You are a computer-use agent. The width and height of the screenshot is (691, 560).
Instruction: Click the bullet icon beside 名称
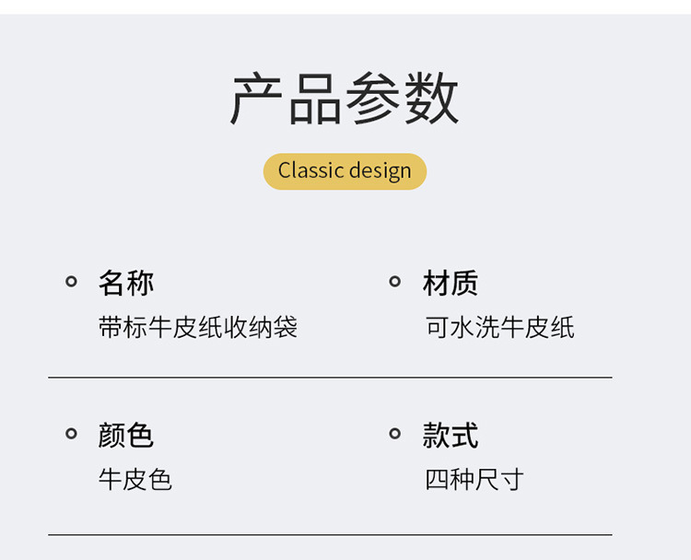click(71, 282)
